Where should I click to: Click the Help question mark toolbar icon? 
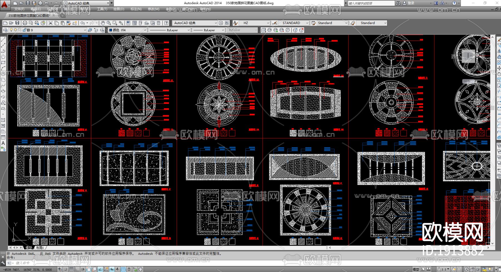(x=166, y=23)
